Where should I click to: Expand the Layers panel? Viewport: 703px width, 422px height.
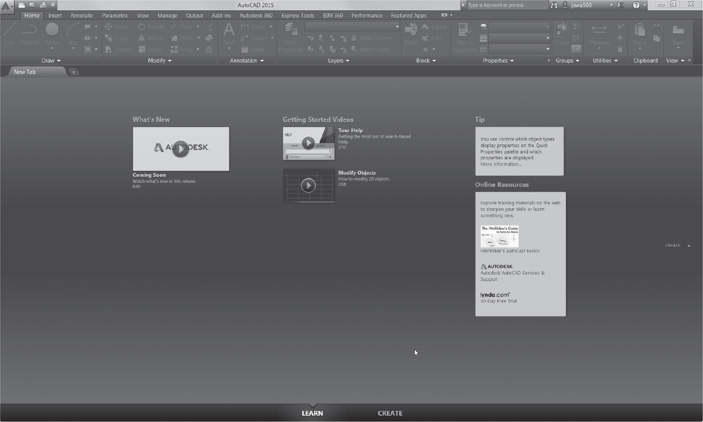point(339,61)
